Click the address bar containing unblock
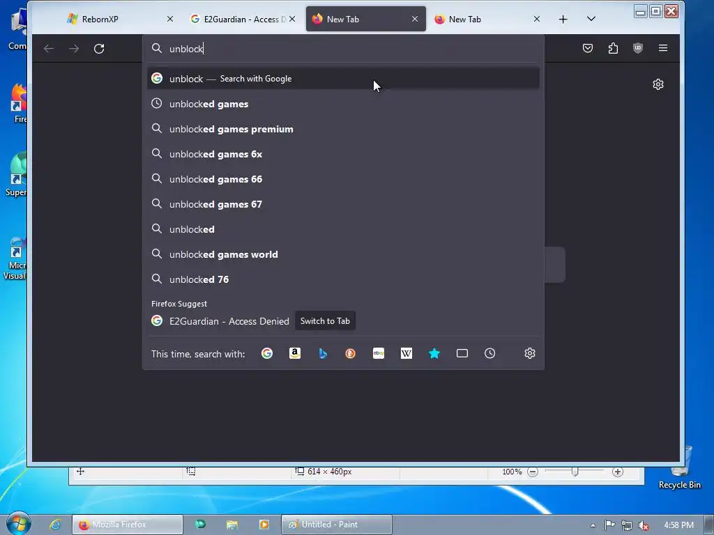 [343, 49]
